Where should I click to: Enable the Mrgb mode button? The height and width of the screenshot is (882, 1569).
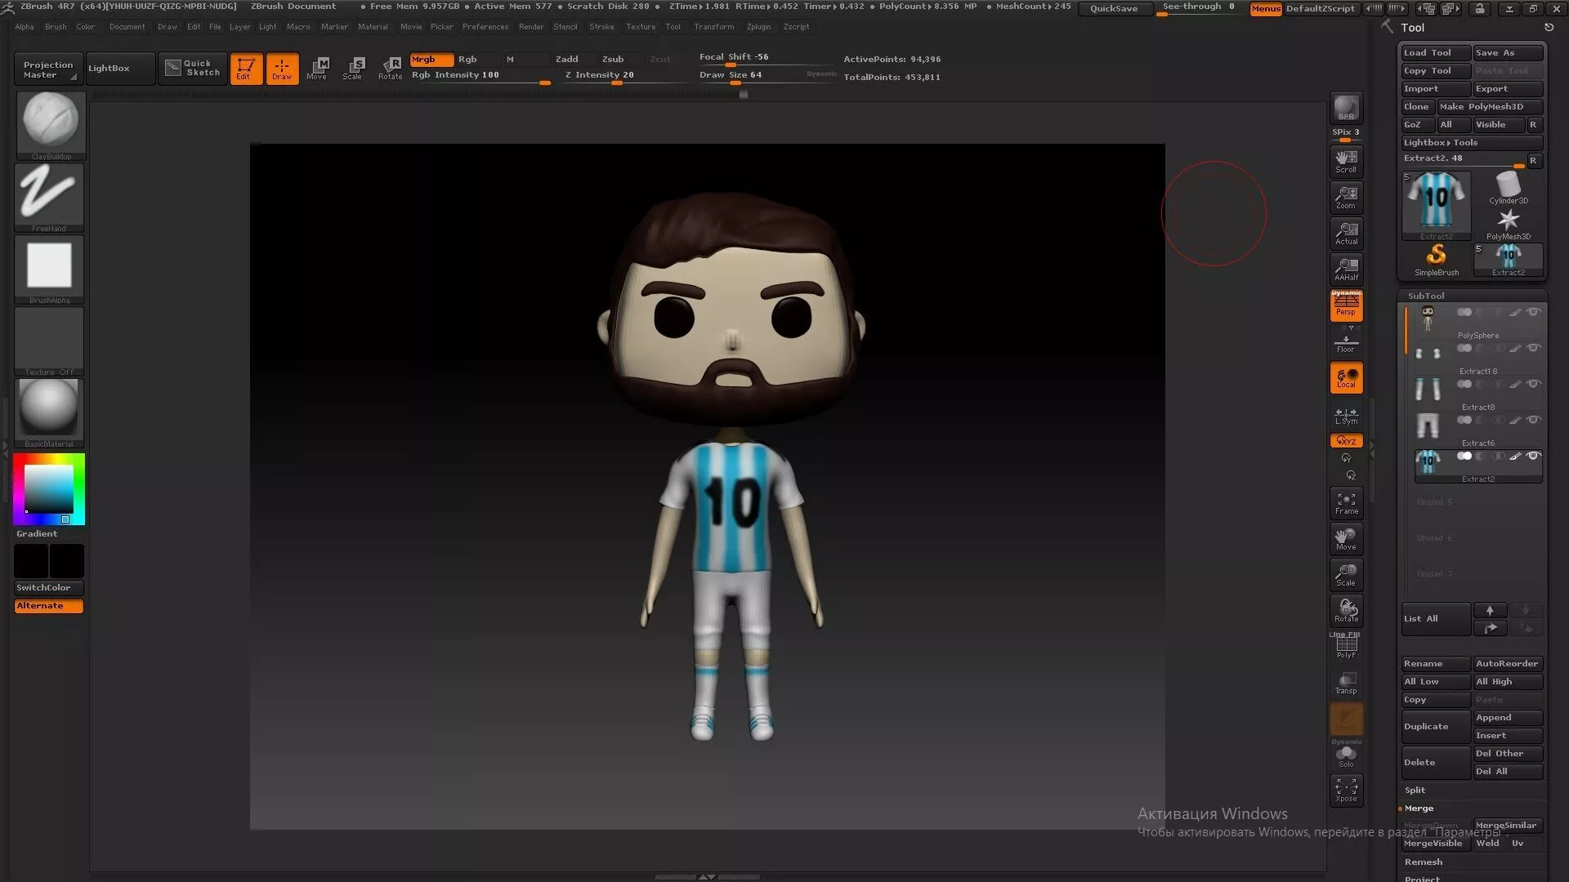[x=431, y=60]
